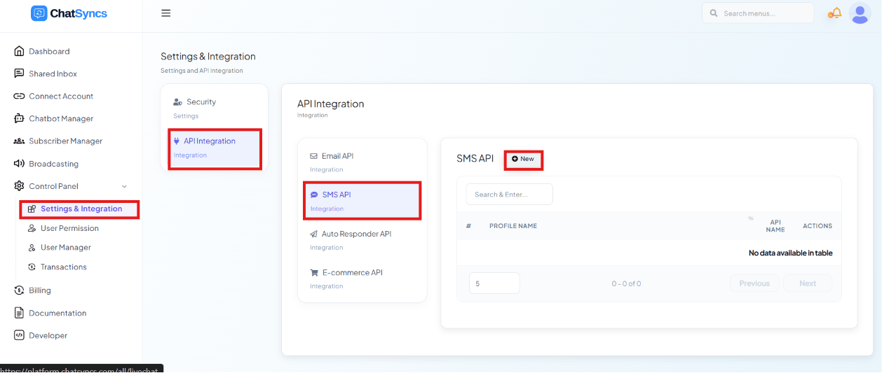Switch to Email API integration
This screenshot has width=882, height=373.
(x=362, y=162)
